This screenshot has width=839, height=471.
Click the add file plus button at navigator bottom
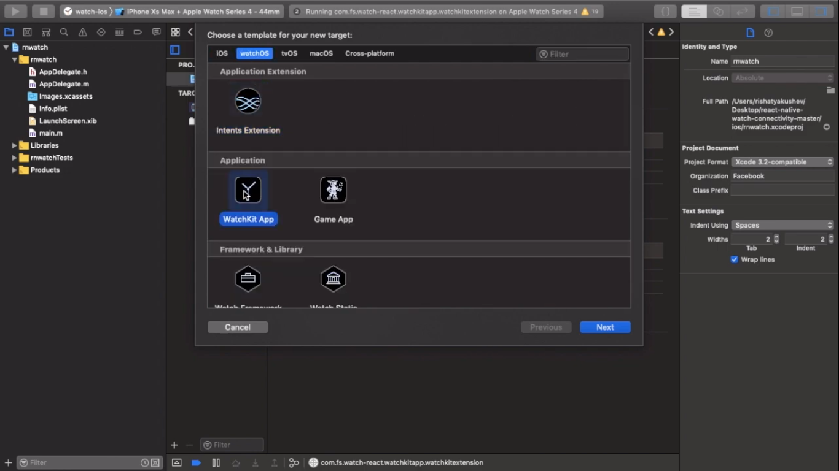8,462
